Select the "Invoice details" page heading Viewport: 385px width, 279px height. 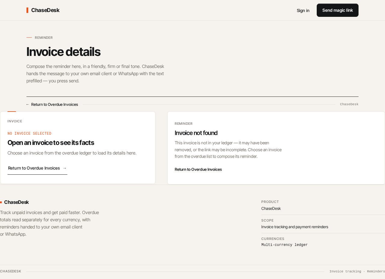(63, 52)
